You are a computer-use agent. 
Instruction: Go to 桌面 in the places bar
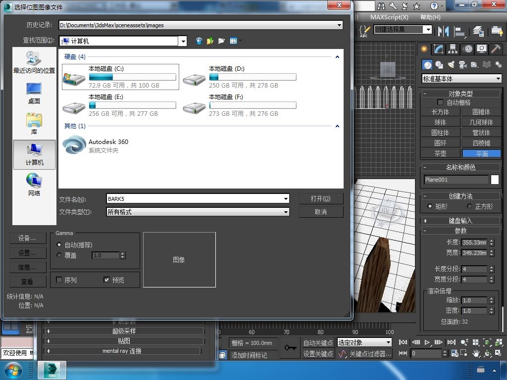[34, 94]
